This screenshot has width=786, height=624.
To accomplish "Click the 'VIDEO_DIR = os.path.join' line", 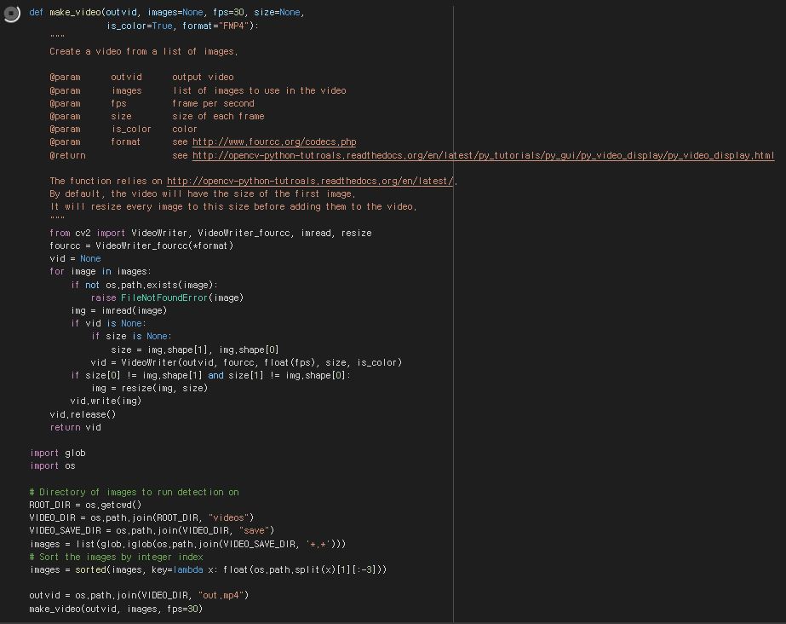I will pyautogui.click(x=141, y=517).
